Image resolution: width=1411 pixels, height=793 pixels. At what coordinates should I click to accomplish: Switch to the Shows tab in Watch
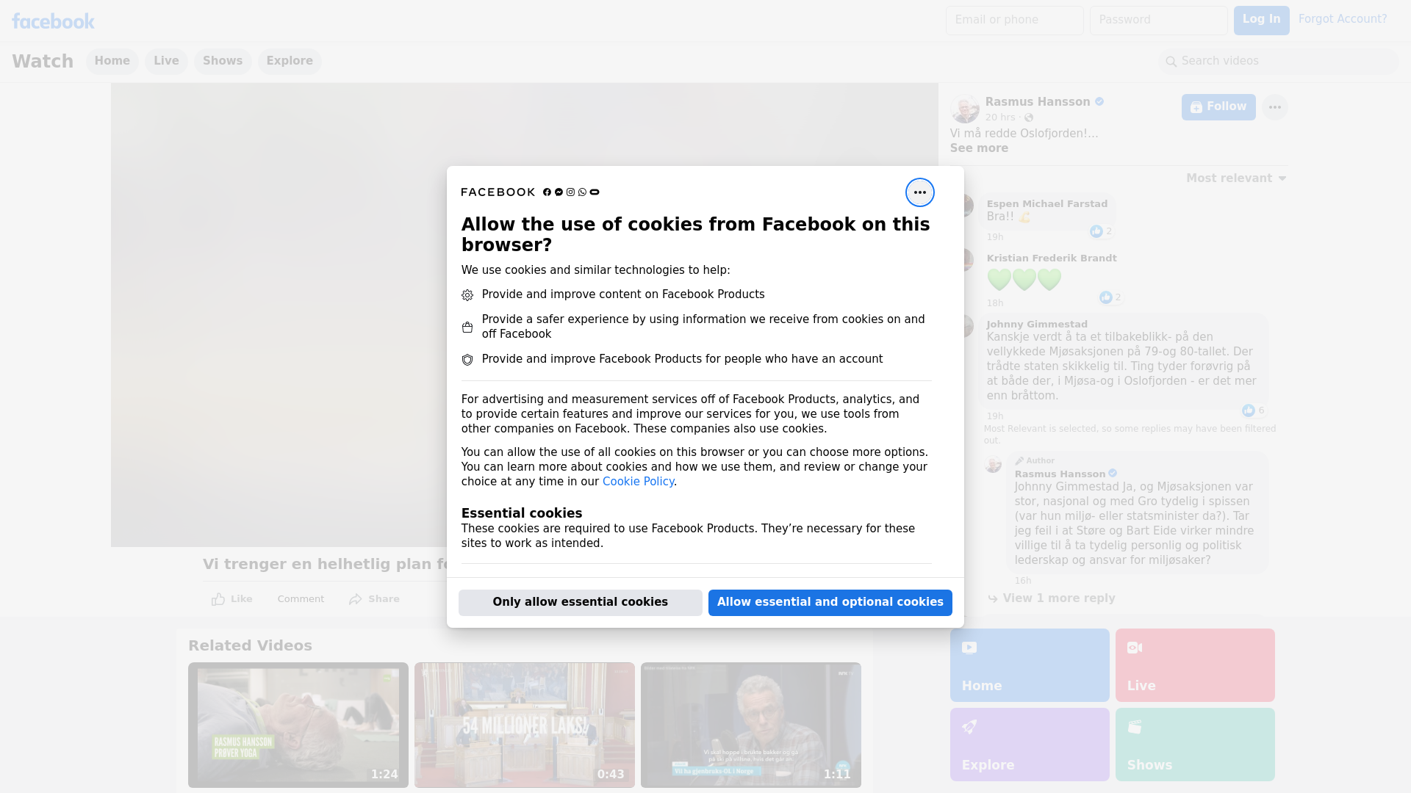(x=222, y=61)
